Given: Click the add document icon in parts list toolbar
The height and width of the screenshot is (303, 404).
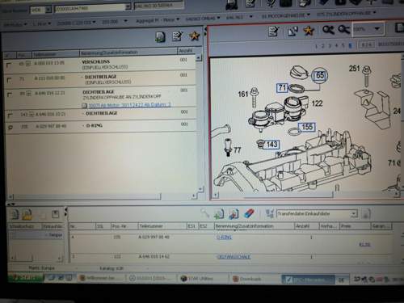Looking at the screenshot, I should [160, 37].
